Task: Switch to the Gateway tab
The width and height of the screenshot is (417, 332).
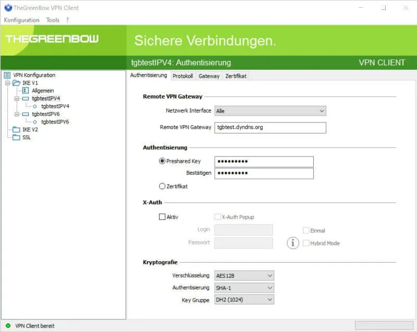Action: [x=209, y=76]
